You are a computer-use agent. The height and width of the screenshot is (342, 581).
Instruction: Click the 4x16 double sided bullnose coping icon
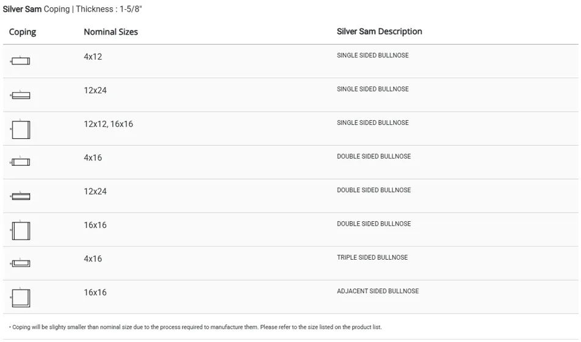(20, 162)
